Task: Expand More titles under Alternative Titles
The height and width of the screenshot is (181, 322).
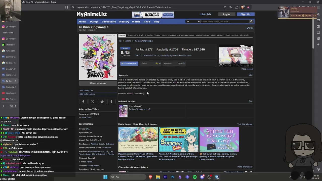Action: pyautogui.click(x=85, y=117)
